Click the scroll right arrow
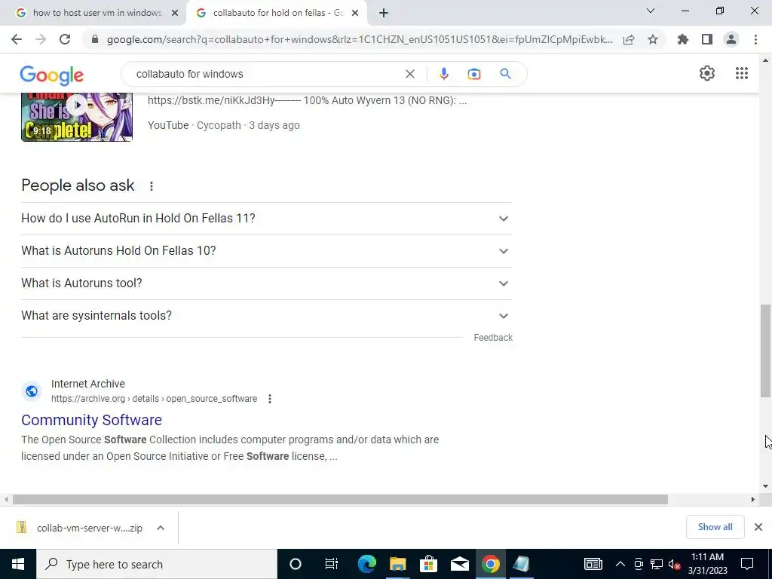Image resolution: width=772 pixels, height=579 pixels. point(753,499)
